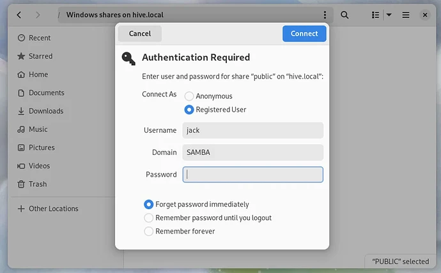
Task: Click the forward navigation arrow
Action: point(38,15)
